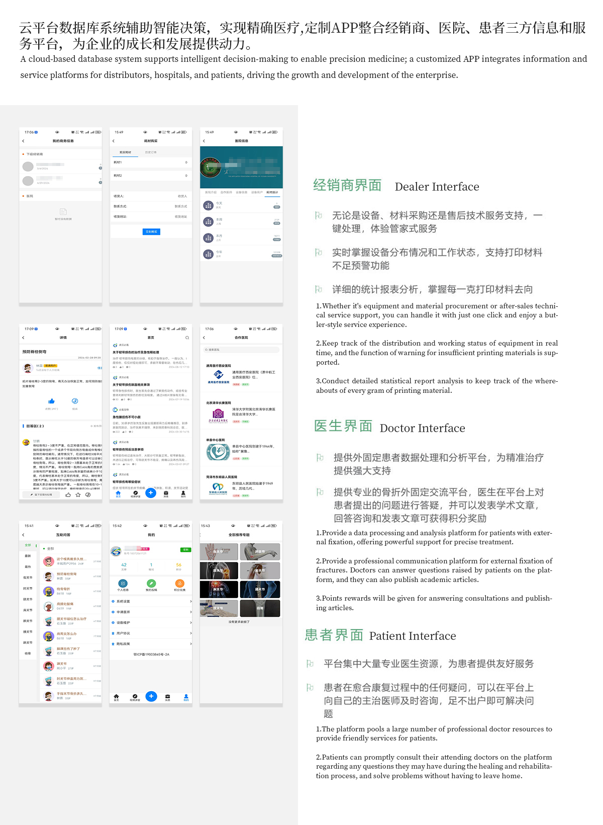Screen dimensions: 603x825
Task: Click the star favorite icon in 详情 footer
Action: 78,495
